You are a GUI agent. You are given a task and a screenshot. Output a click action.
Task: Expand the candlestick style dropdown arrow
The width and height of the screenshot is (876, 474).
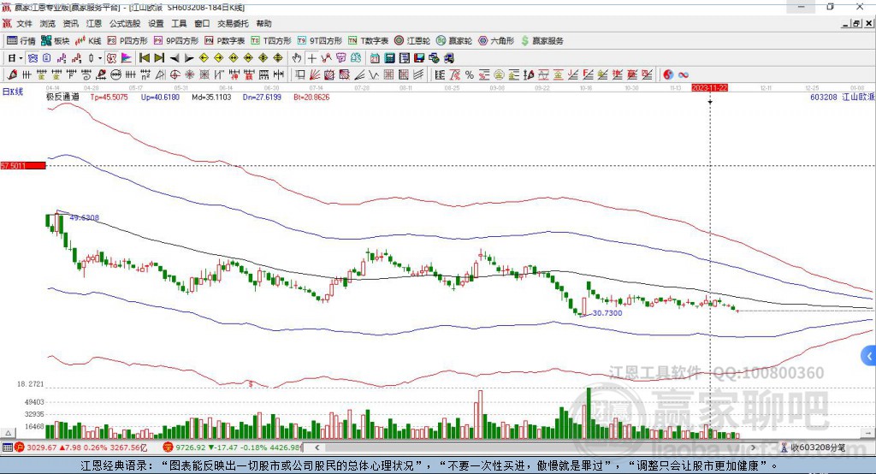[100, 58]
